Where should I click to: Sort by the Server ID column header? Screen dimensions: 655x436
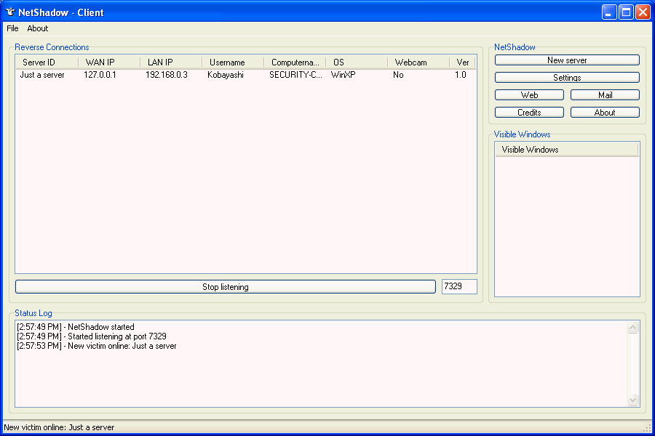[x=46, y=62]
